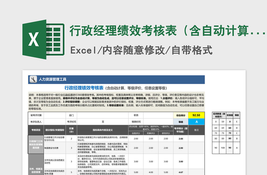
Task: Click the 细分指标/关键指标 column header
Action: (55, 130)
